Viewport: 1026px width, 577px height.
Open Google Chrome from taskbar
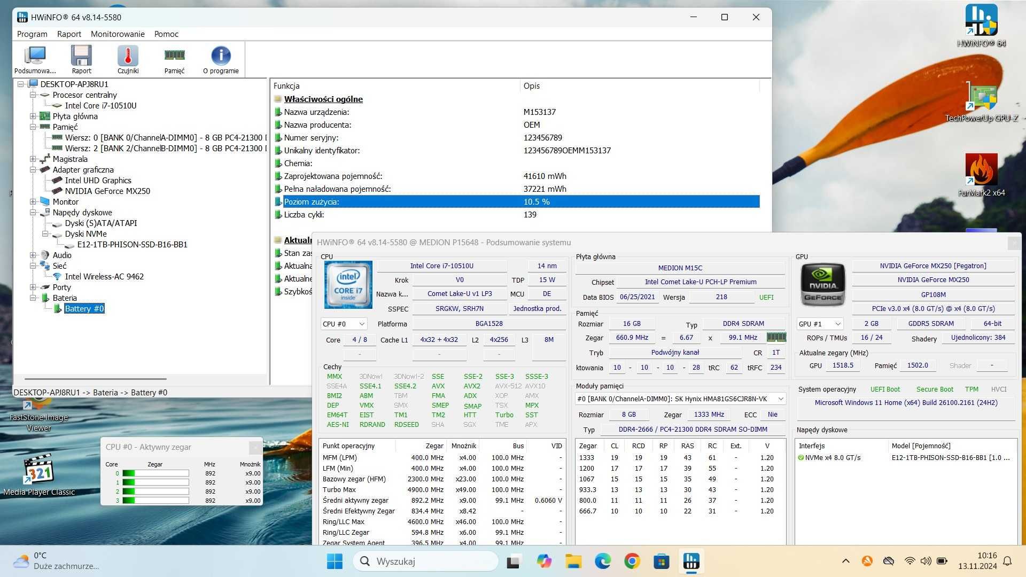632,561
